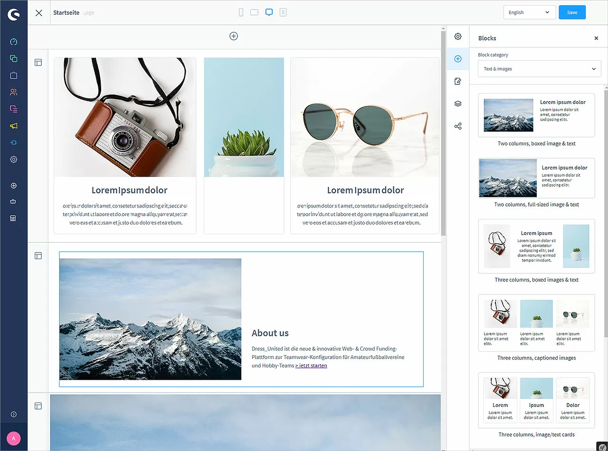Open the Extensions plug icon in sidebar
This screenshot has width=608, height=451.
click(14, 142)
